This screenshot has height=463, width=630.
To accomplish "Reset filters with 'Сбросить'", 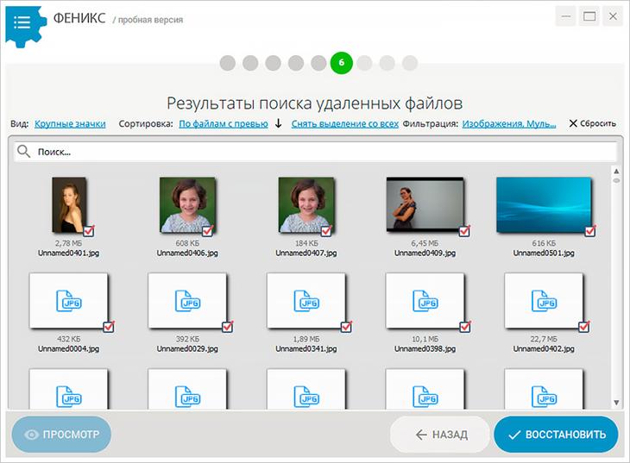I will [x=593, y=123].
